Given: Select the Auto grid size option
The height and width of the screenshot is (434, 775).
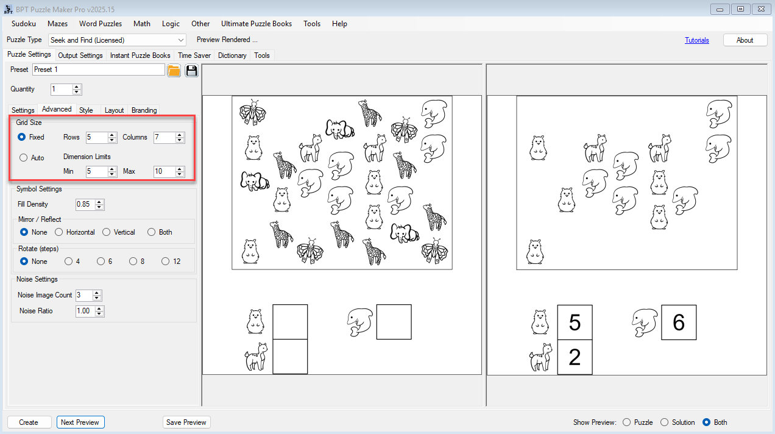Looking at the screenshot, I should click(x=24, y=158).
